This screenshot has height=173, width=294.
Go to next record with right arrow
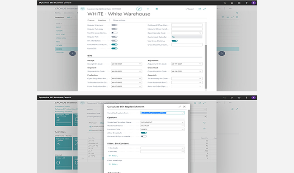click(222, 53)
